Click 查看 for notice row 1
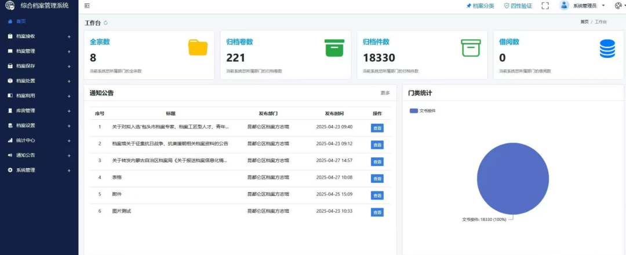The width and height of the screenshot is (626, 255). (377, 128)
